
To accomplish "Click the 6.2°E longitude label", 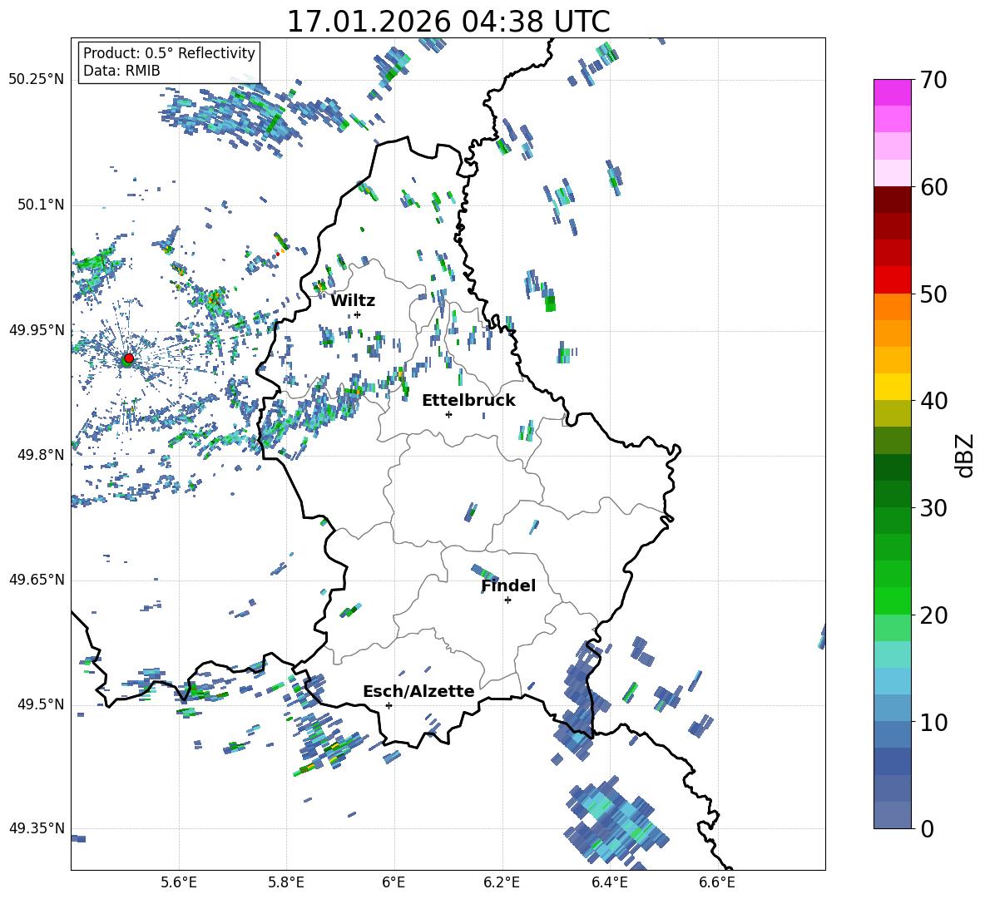I will click(x=502, y=882).
